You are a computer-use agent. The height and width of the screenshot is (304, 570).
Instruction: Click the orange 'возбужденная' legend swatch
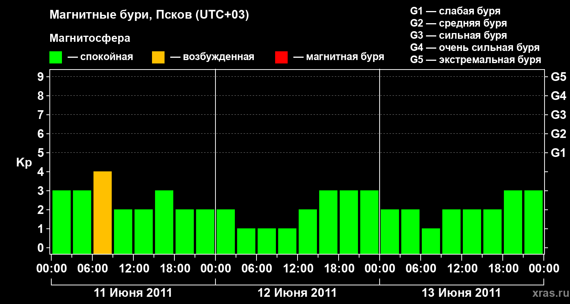pos(158,57)
